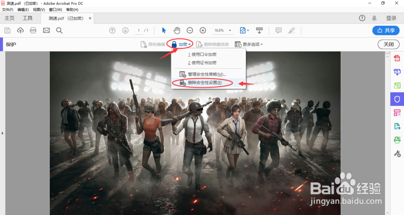Expand the left navigation pane arrow
Viewport: 404px width, 215px height.
[x=2, y=133]
